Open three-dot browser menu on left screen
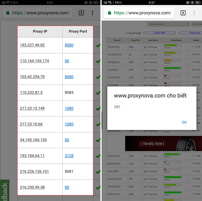Viewport: 202px width, 201px height. click(92, 13)
